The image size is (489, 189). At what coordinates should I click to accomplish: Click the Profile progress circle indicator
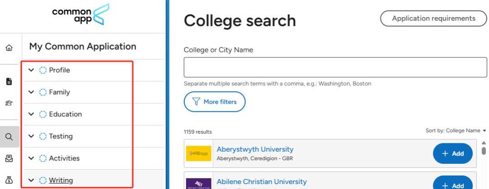point(43,70)
